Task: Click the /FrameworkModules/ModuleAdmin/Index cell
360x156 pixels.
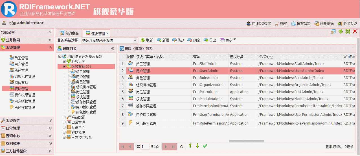Action: (x=300, y=99)
